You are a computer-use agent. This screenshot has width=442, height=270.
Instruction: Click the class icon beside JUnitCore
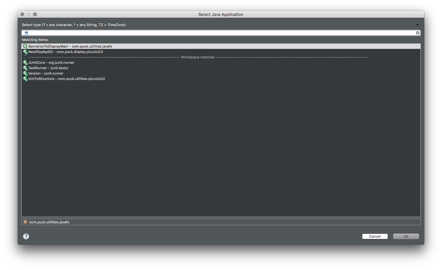25,63
